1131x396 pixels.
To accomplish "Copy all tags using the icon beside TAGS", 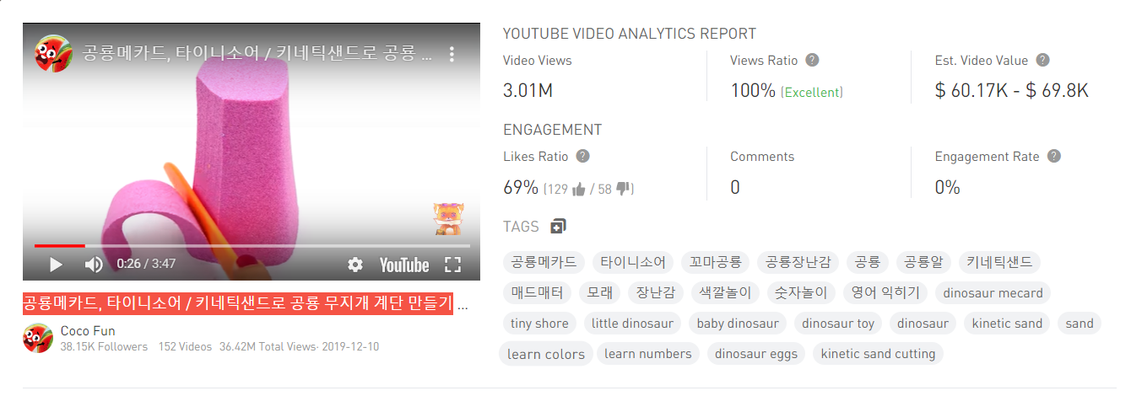I will (x=558, y=226).
